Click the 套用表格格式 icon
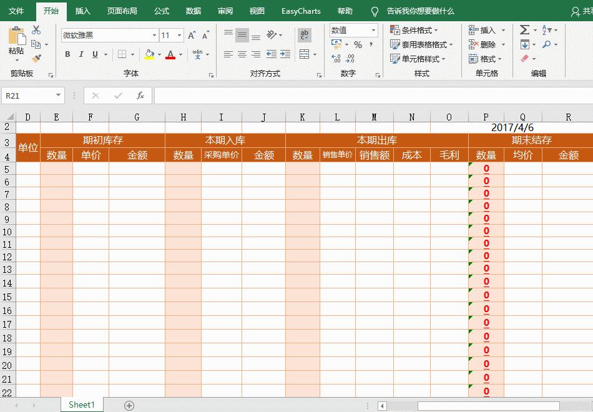The width and height of the screenshot is (593, 412). pos(419,44)
